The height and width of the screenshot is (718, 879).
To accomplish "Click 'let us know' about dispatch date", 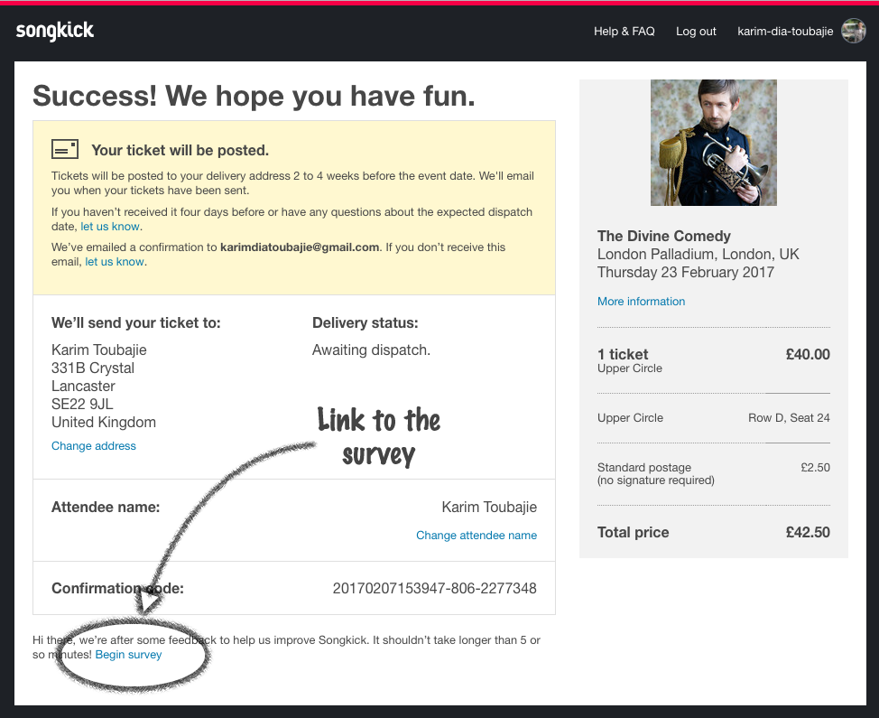I will 110,227.
